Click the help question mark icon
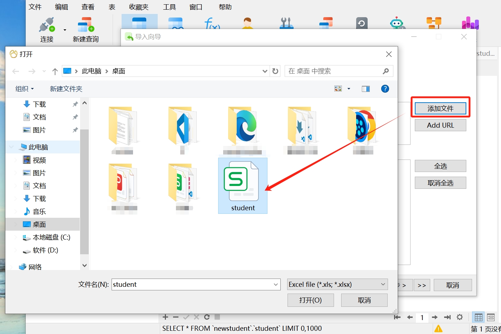501x334 pixels. coord(385,89)
